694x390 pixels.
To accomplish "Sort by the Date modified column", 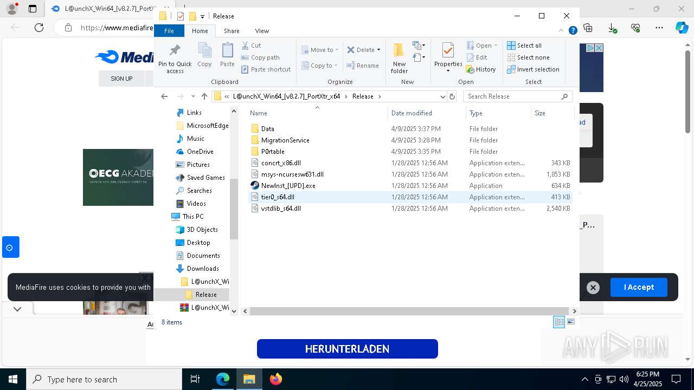I will click(x=427, y=113).
